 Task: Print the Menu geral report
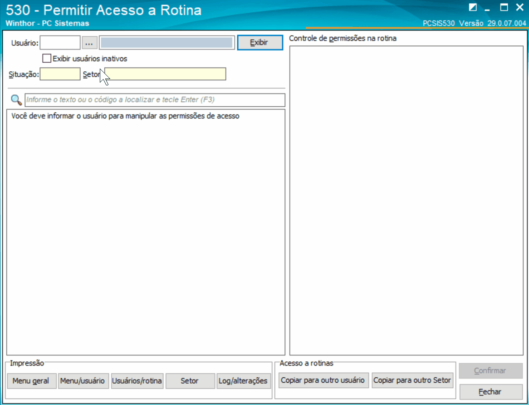31,381
